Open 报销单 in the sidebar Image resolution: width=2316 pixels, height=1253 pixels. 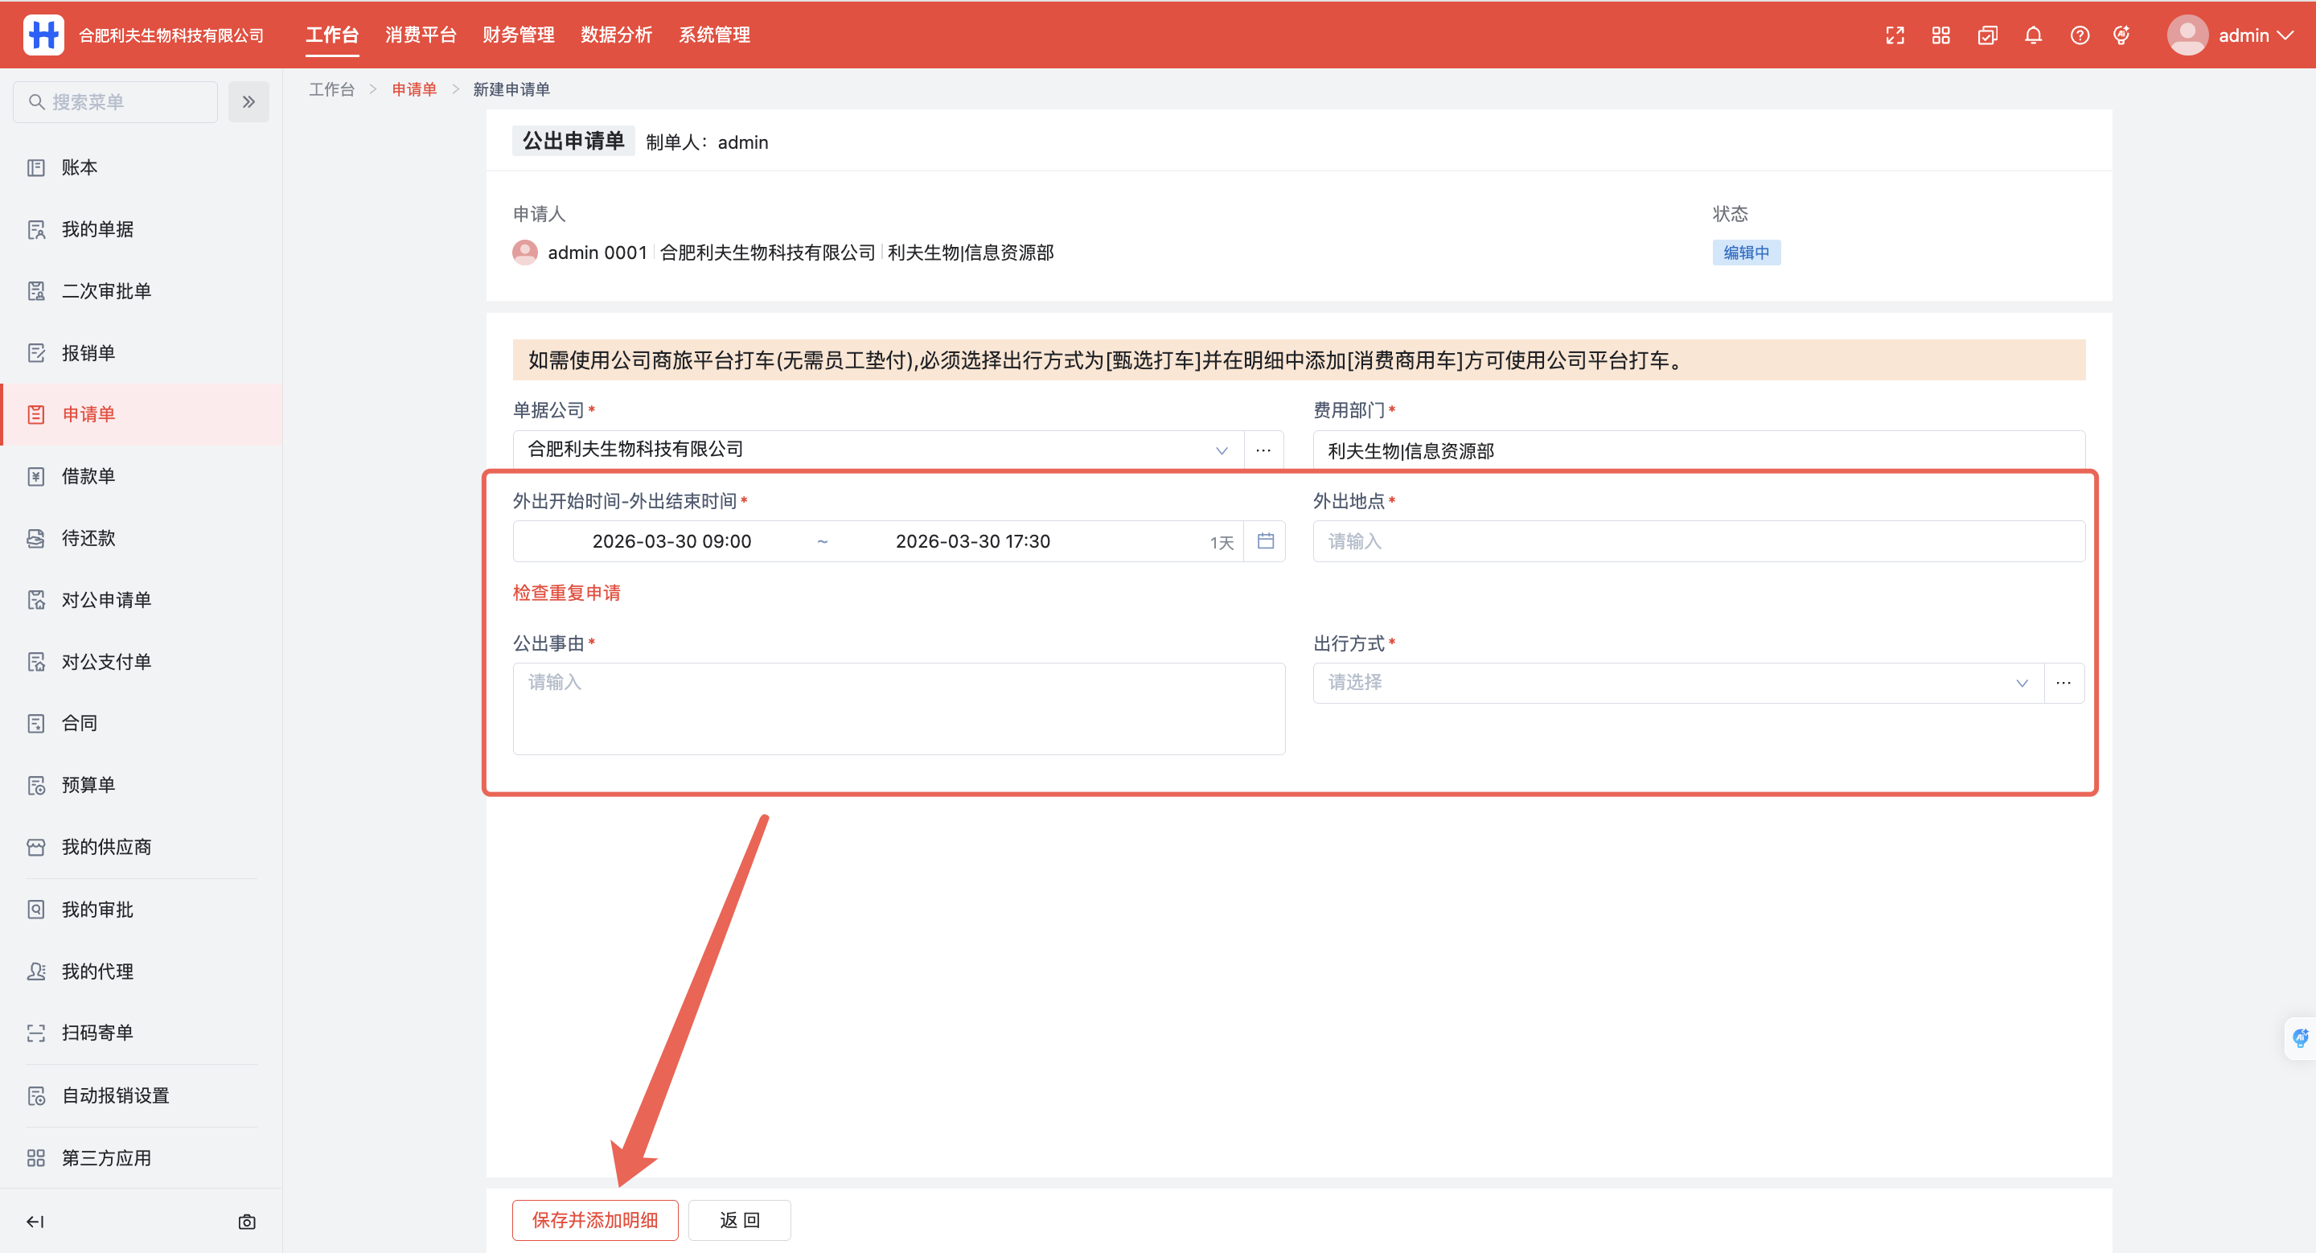[x=88, y=352]
